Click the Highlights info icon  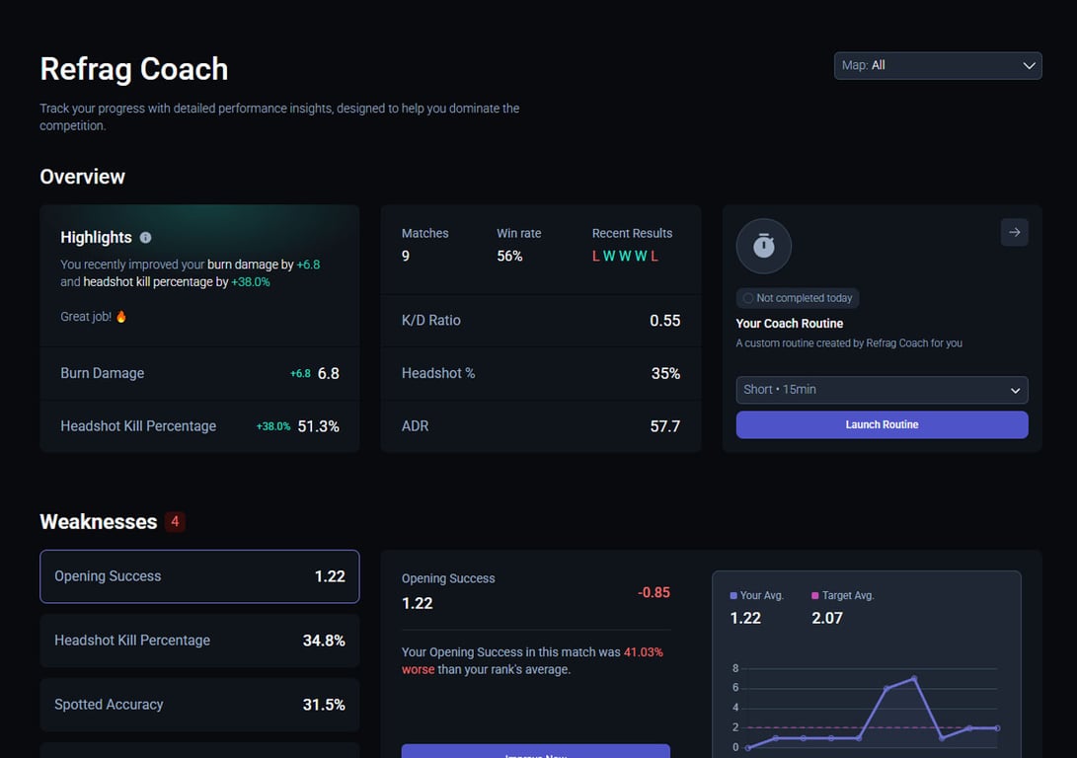click(x=146, y=238)
